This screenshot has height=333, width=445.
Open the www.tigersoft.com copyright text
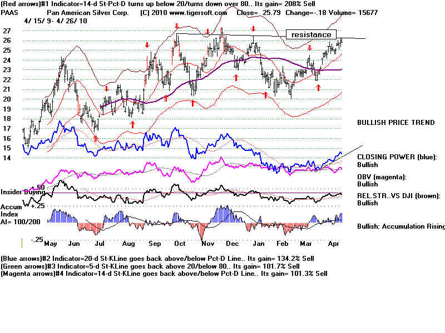pos(184,13)
